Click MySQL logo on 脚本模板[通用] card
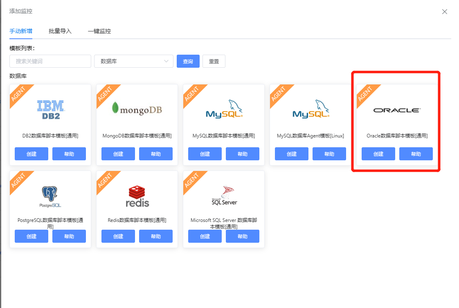This screenshot has height=308, width=459. point(224,109)
